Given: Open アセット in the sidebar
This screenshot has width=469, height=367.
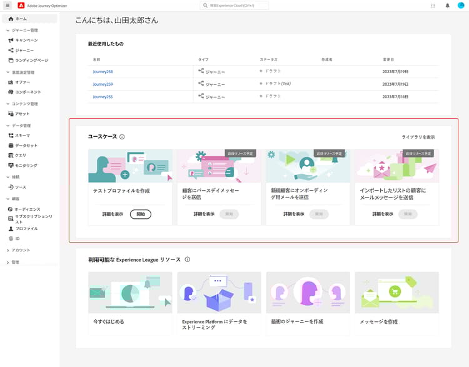Looking at the screenshot, I should (x=19, y=114).
